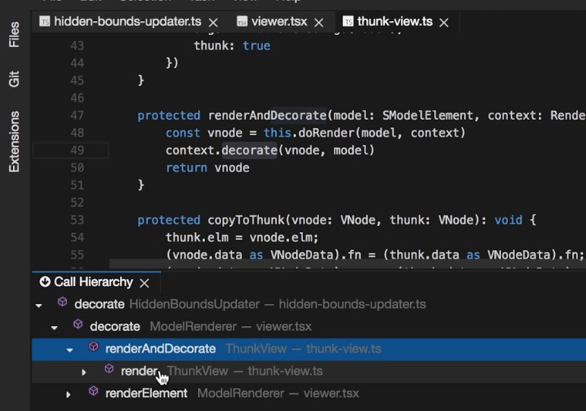586x411 pixels.
Task: Click 'renderAndDecorate' in line 47 code
Action: [267, 115]
